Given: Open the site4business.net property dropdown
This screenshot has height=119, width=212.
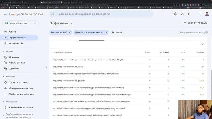Looking at the screenshot, I should point(21,23).
